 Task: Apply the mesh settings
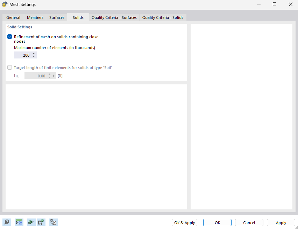(x=281, y=222)
